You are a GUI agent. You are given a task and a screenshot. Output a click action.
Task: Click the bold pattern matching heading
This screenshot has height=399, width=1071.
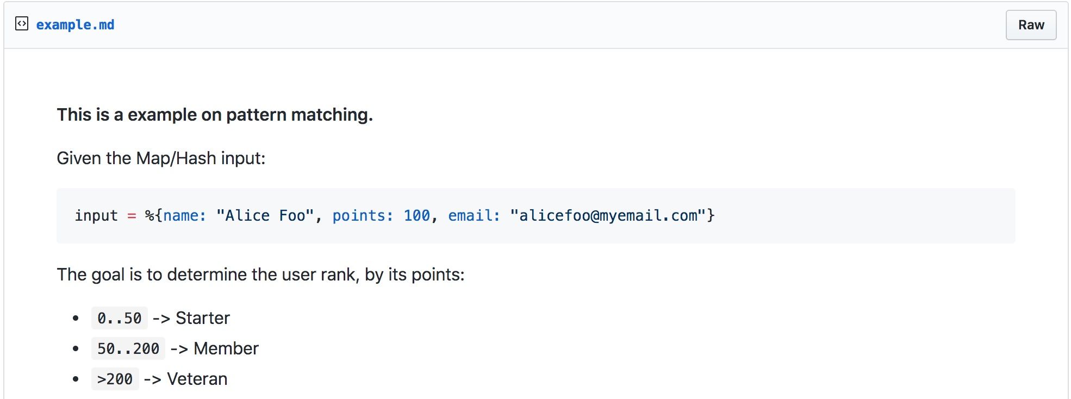tap(215, 115)
